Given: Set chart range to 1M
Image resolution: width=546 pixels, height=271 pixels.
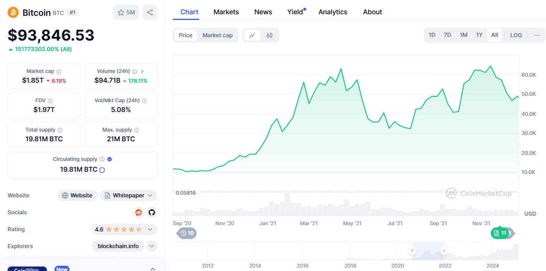Looking at the screenshot, I should click(x=464, y=35).
